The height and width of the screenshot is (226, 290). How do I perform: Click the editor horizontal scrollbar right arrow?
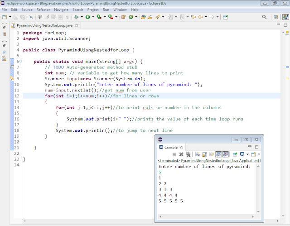coord(278,221)
